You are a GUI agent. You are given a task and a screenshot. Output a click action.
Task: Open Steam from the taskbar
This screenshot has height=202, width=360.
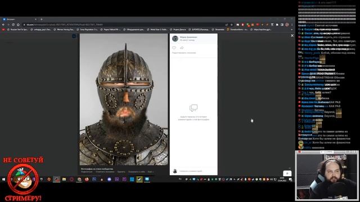coord(139,179)
